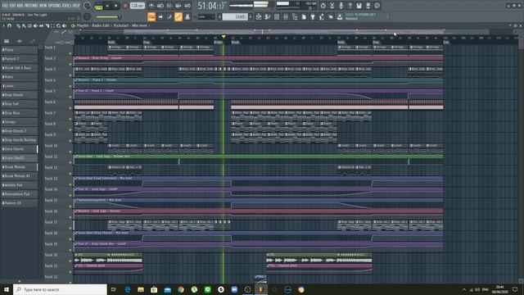Click the one-click recording microphone icon
524x295 pixels.
point(341,6)
